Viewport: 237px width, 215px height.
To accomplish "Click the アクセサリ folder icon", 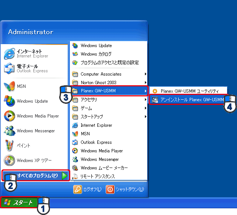I will (x=75, y=100).
